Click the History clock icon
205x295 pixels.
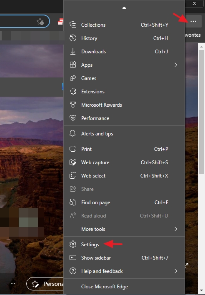(x=73, y=38)
